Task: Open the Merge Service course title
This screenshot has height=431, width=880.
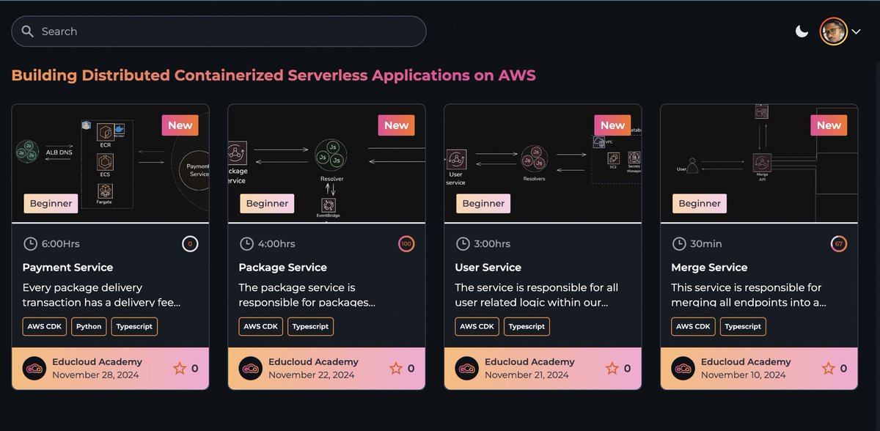Action: point(709,268)
